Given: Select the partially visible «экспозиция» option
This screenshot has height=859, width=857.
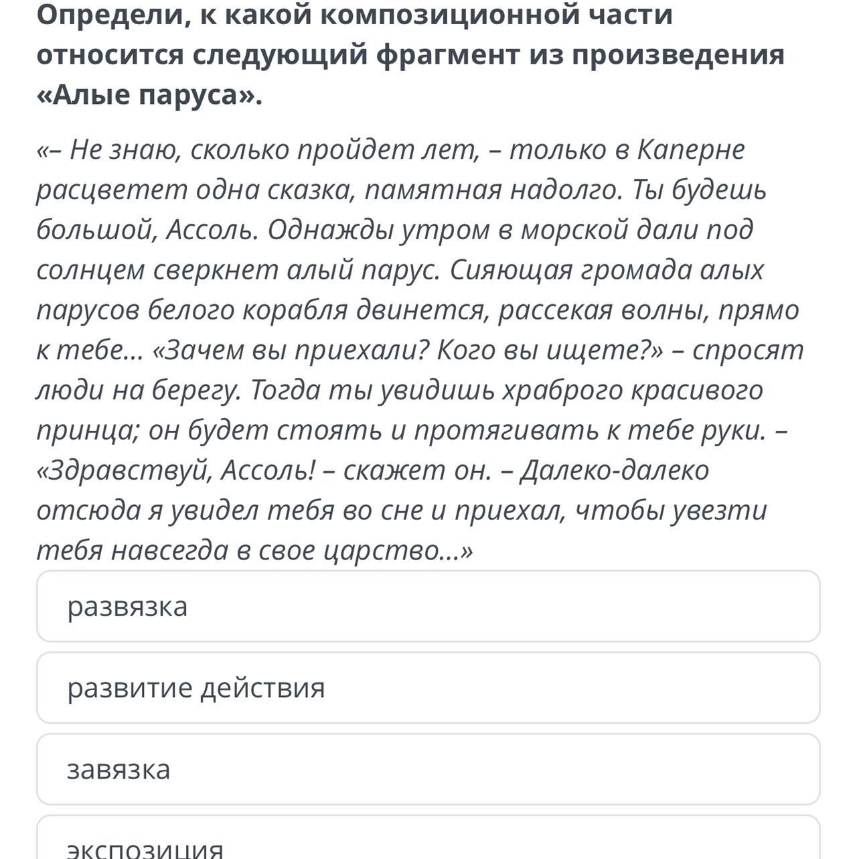Looking at the screenshot, I should coord(428,838).
